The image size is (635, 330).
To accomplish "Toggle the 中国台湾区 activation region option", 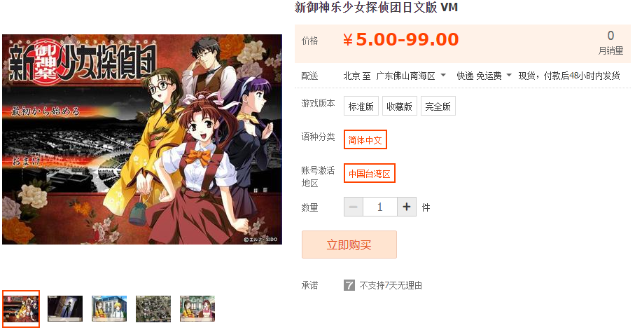I will coord(370,174).
